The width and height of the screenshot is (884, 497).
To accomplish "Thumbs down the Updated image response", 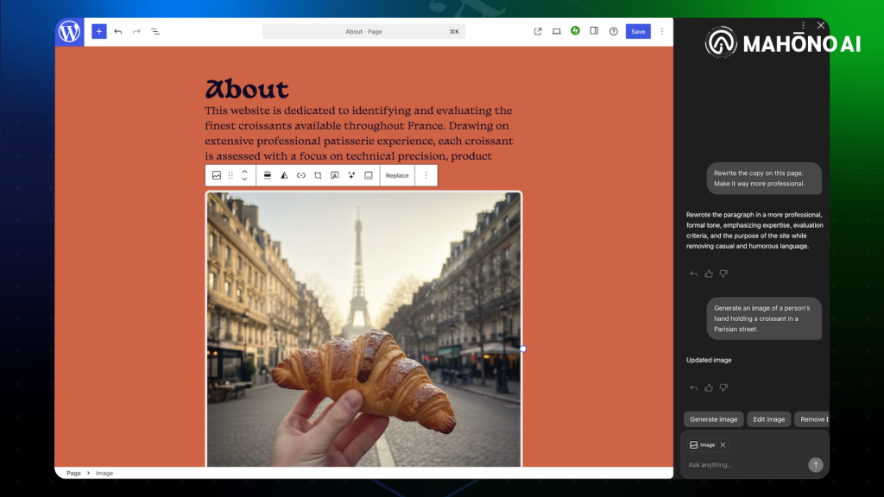I will (724, 387).
